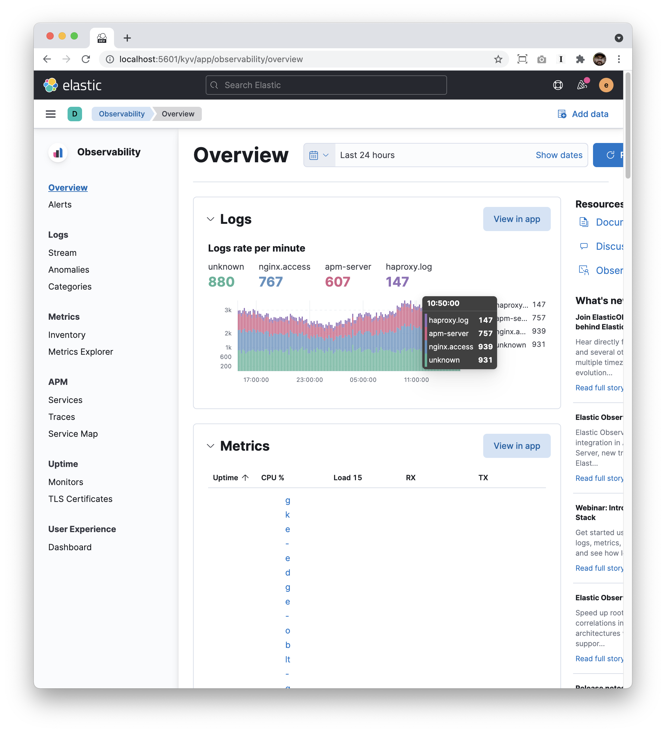Open the user avatar 'e' menu
Screen dimensions: 666x733
[x=606, y=85]
